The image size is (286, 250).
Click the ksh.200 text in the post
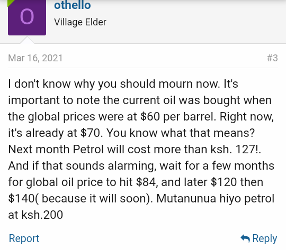42,215
